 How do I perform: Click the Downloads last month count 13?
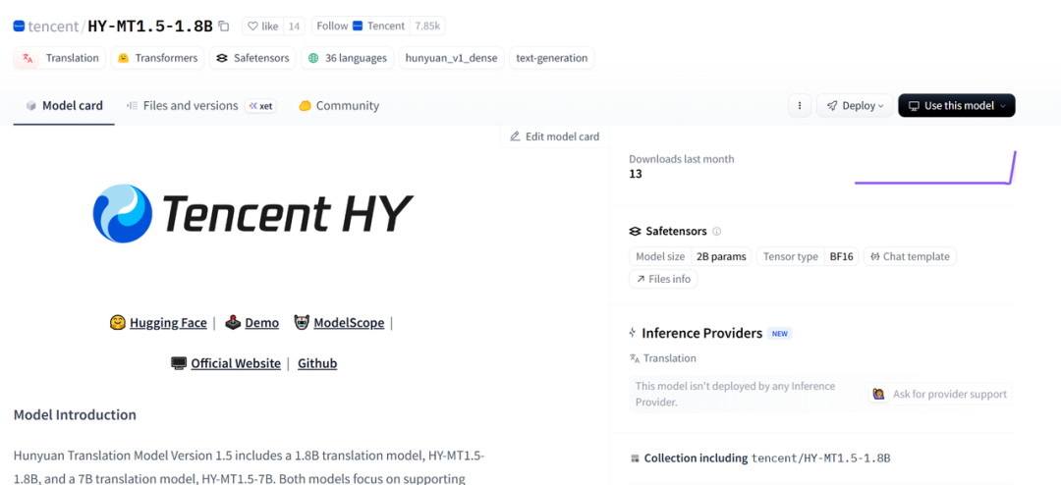(636, 174)
